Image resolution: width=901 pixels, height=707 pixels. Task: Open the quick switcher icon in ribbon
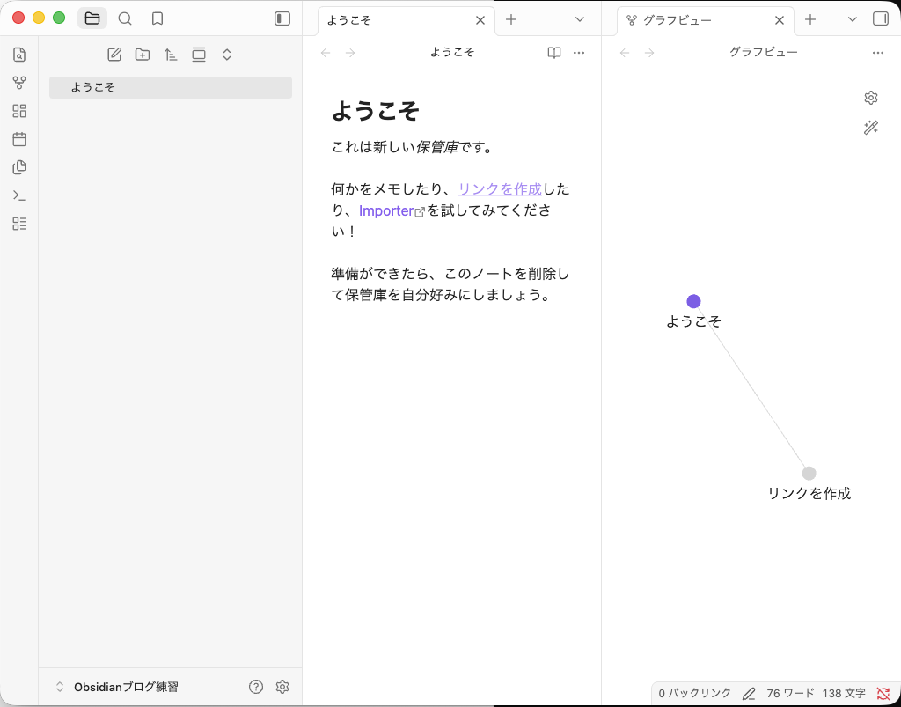[x=19, y=55]
